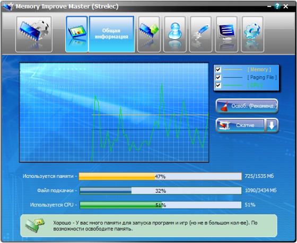Image resolution: width=297 pixels, height=243 pixels.
Task: Open the monitor with list icon
Action: [x=226, y=34]
